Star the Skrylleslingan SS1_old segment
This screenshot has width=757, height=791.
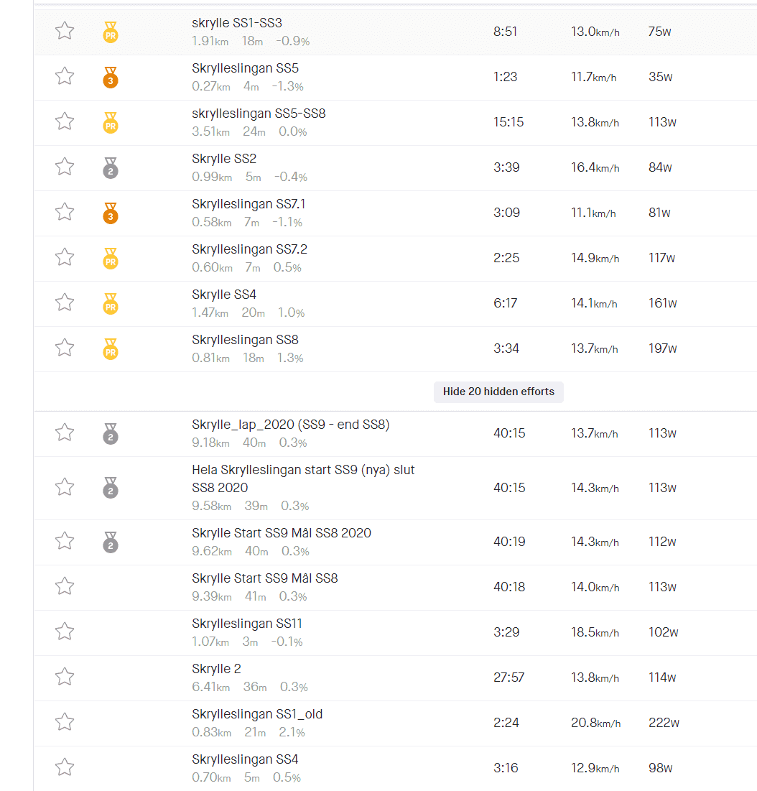coord(65,722)
